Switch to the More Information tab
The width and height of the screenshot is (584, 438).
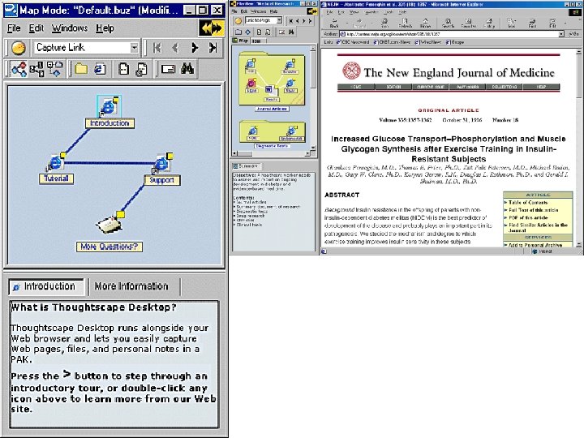pyautogui.click(x=131, y=286)
